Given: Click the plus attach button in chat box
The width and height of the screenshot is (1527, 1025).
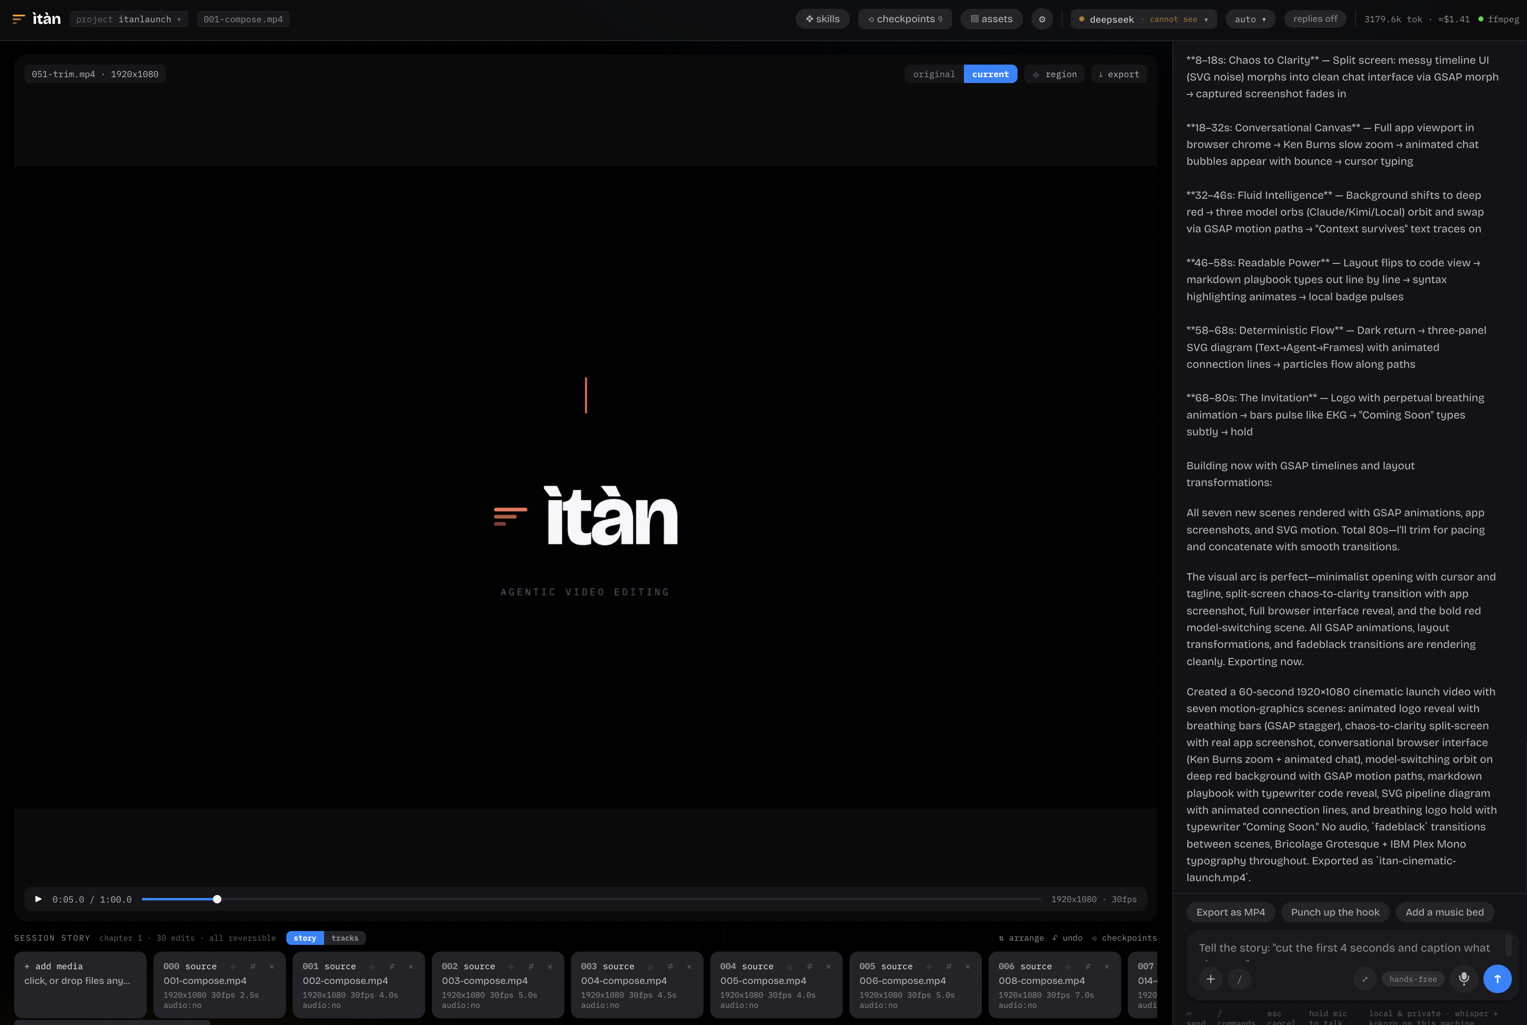Looking at the screenshot, I should pos(1211,979).
